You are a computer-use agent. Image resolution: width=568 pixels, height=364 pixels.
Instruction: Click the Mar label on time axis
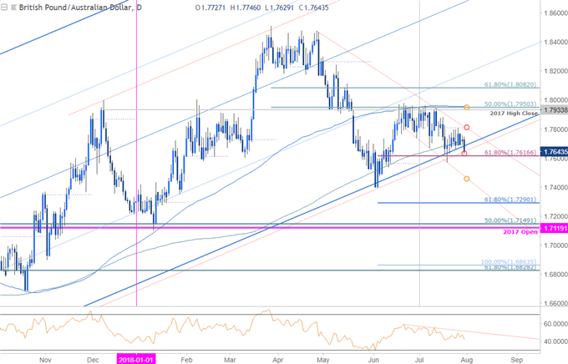[x=230, y=360]
